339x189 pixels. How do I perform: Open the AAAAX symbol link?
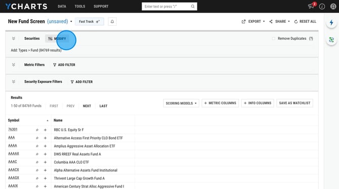point(14,154)
